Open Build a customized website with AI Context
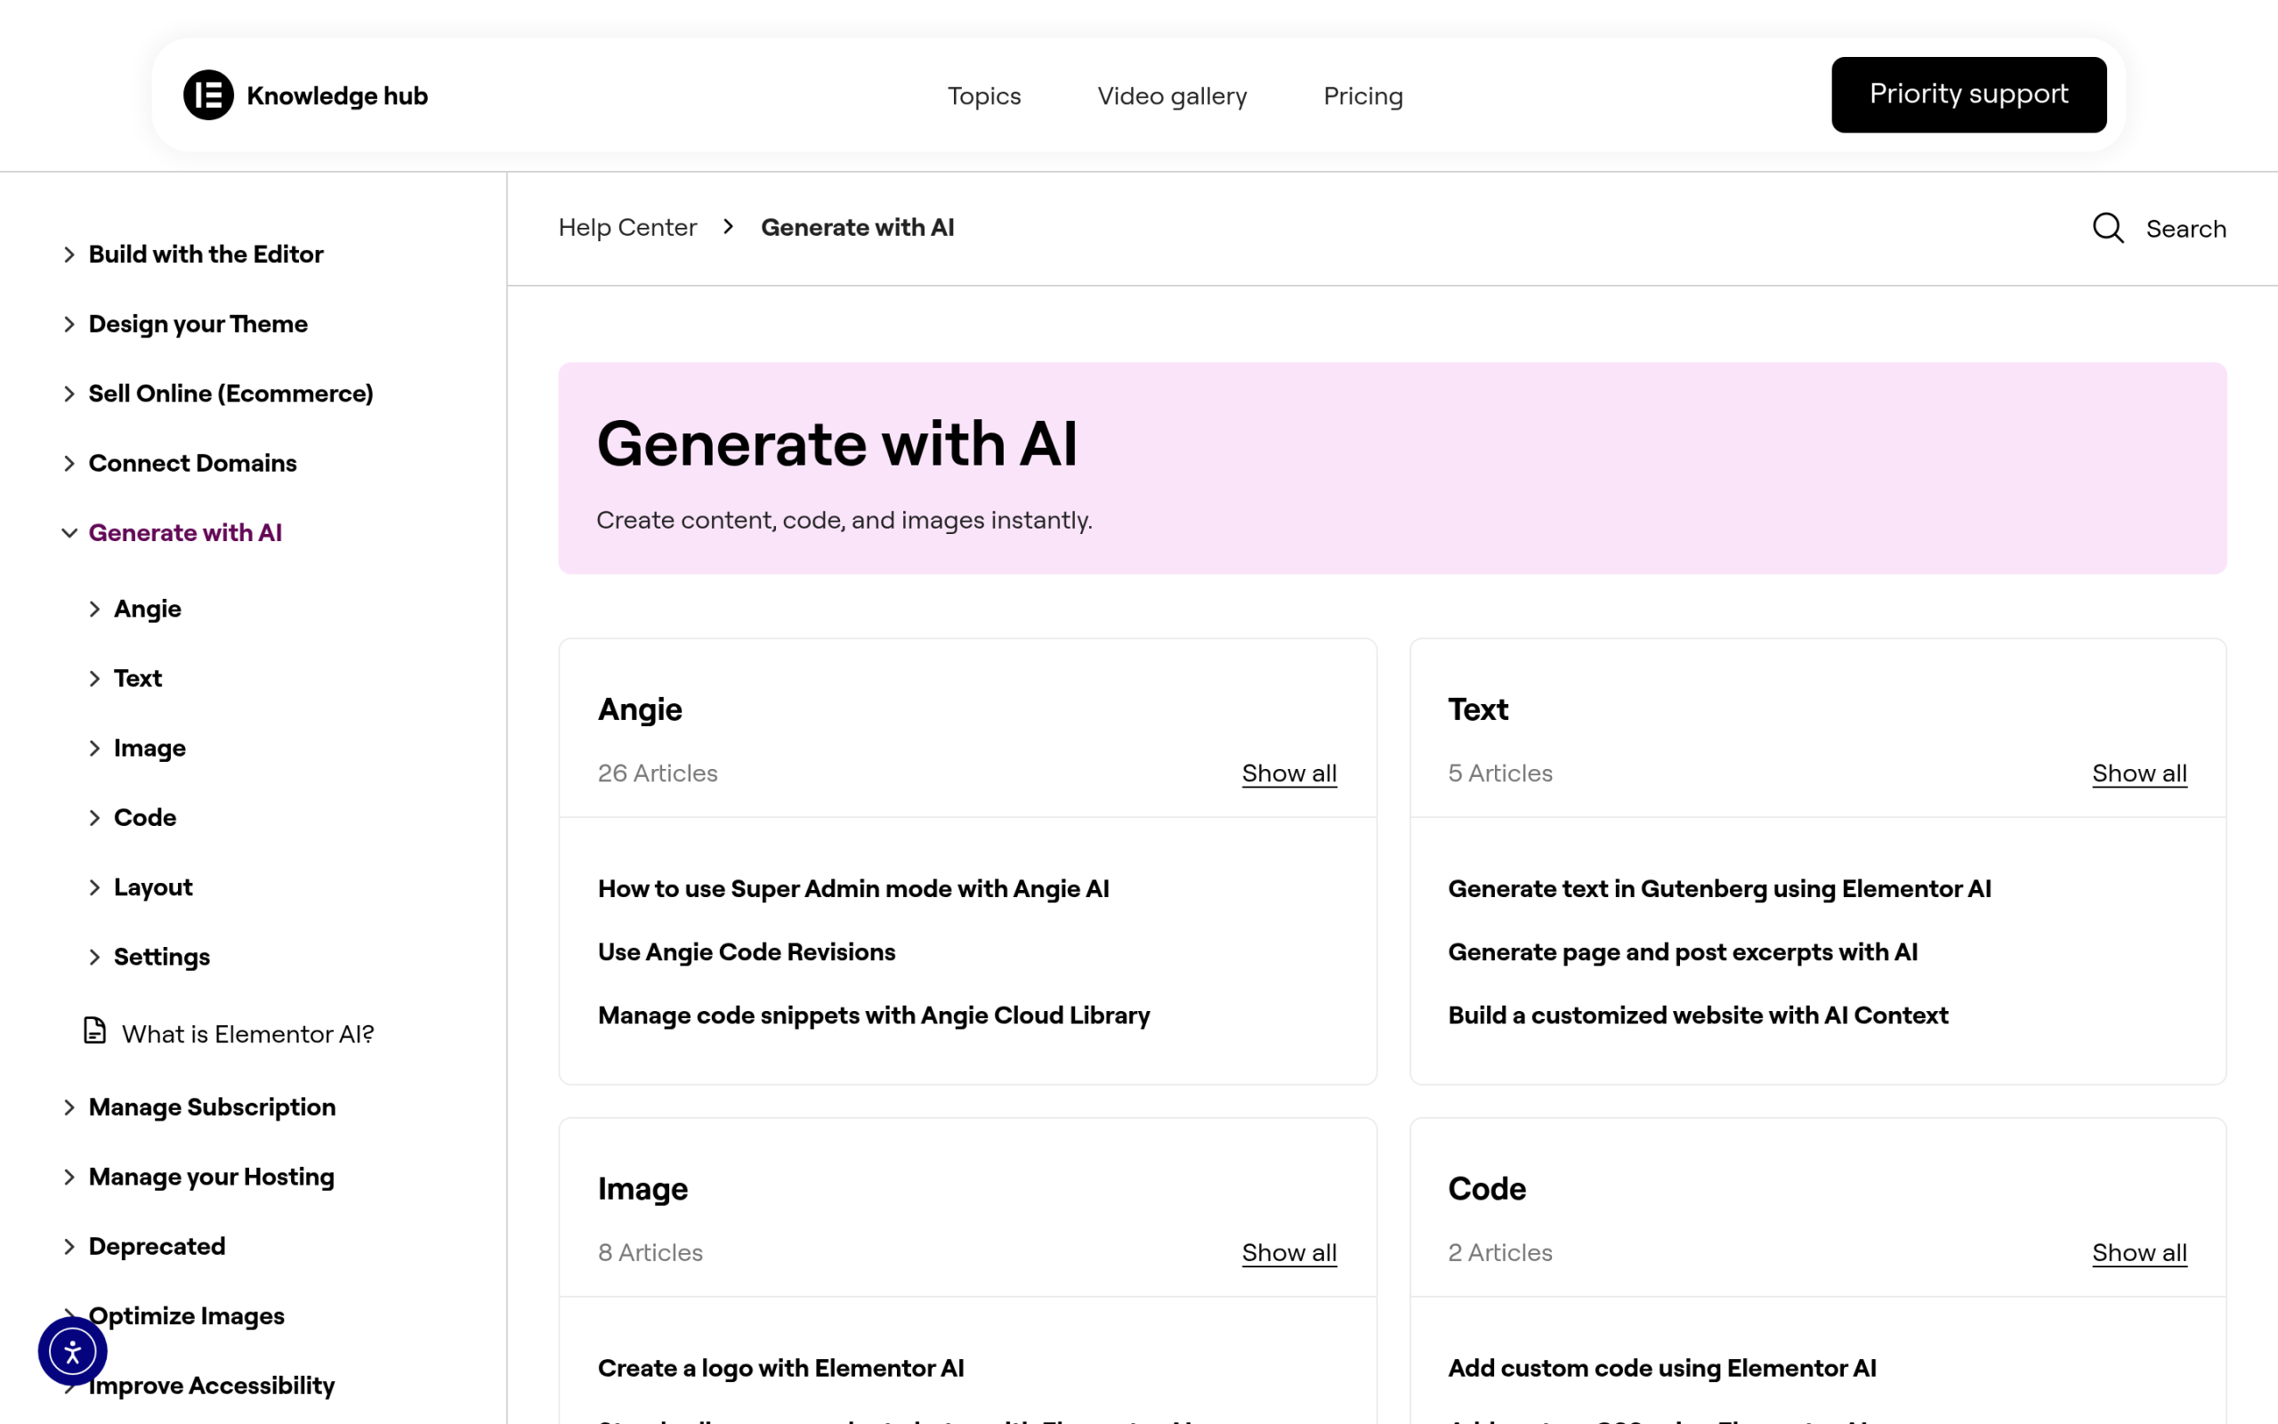This screenshot has height=1424, width=2278. [x=1697, y=1015]
